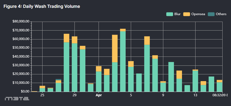This screenshot has width=231, height=106.
Task: Click the '$80,000.00' y-axis label
Action: 21,22
